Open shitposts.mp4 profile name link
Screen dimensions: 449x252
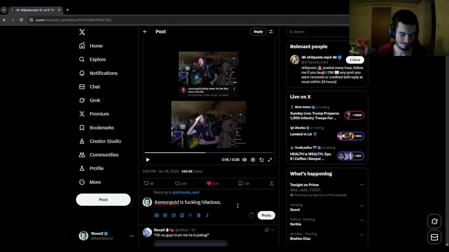pyautogui.click(x=319, y=57)
